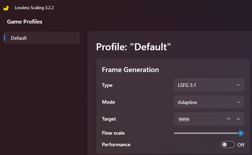The width and height of the screenshot is (252, 155).
Task: Click the Lossless Scaling duck icon
Action: pyautogui.click(x=6, y=8)
